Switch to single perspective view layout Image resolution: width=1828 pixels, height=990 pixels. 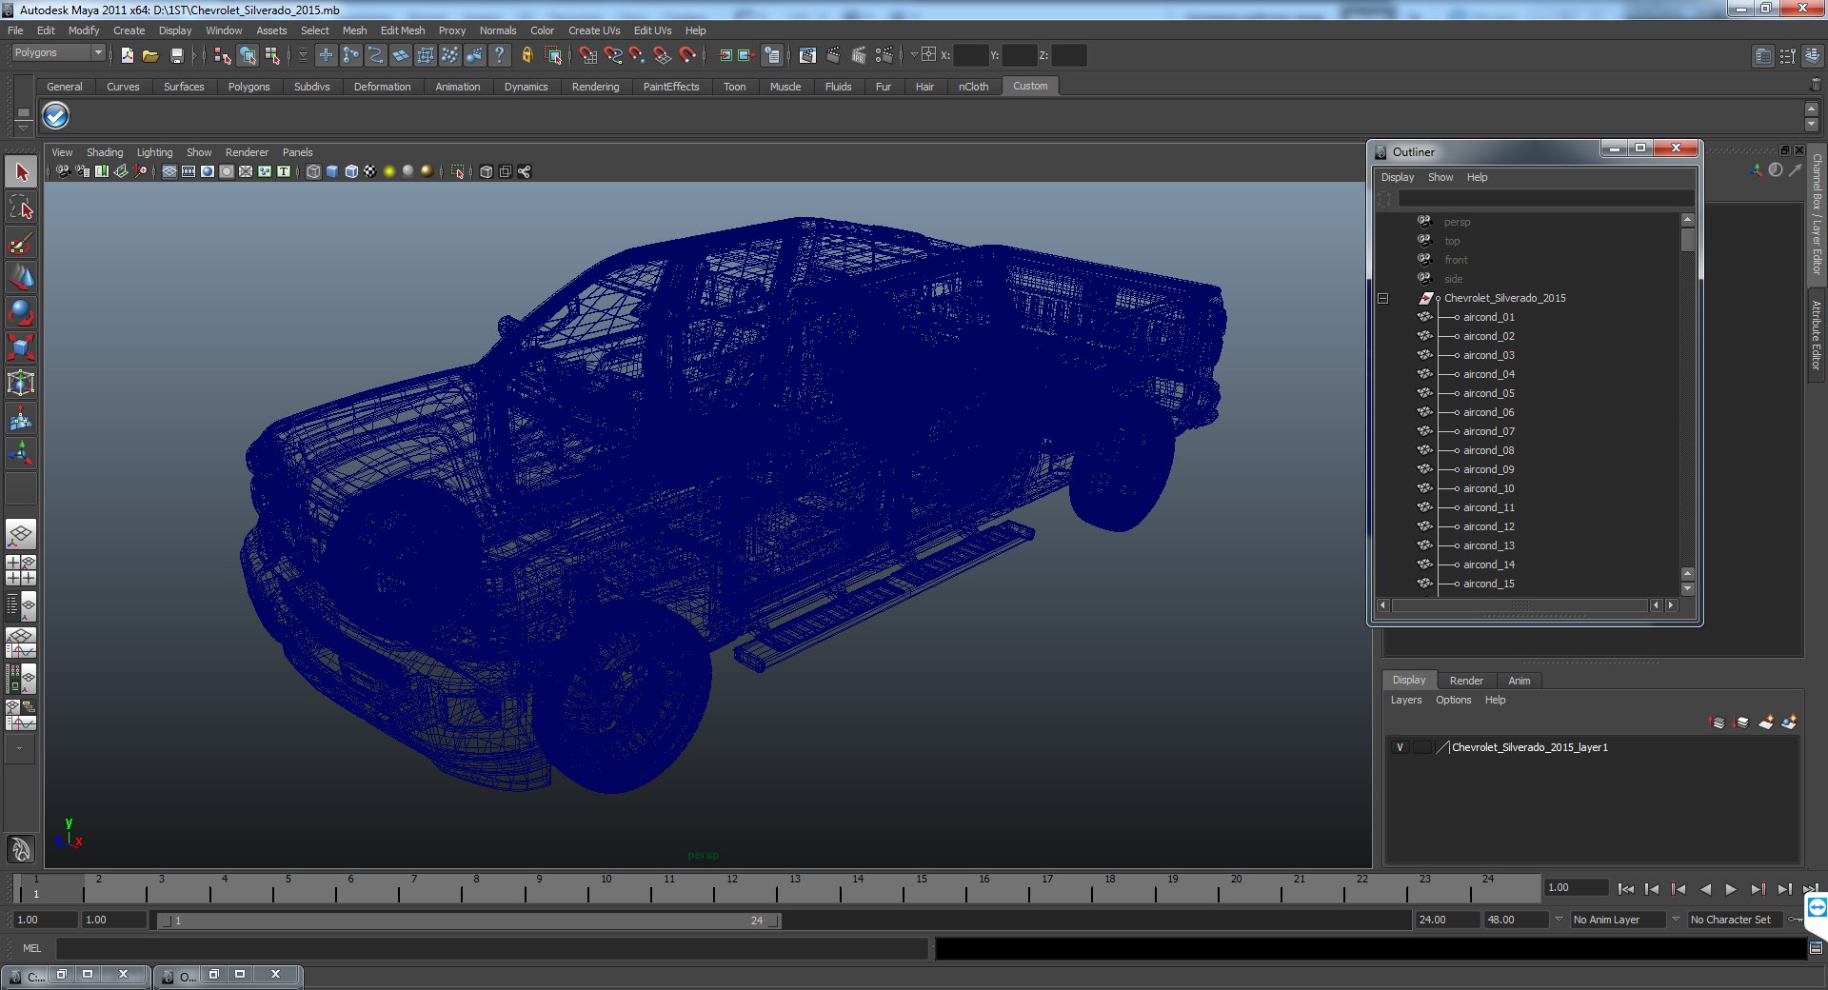tap(21, 534)
